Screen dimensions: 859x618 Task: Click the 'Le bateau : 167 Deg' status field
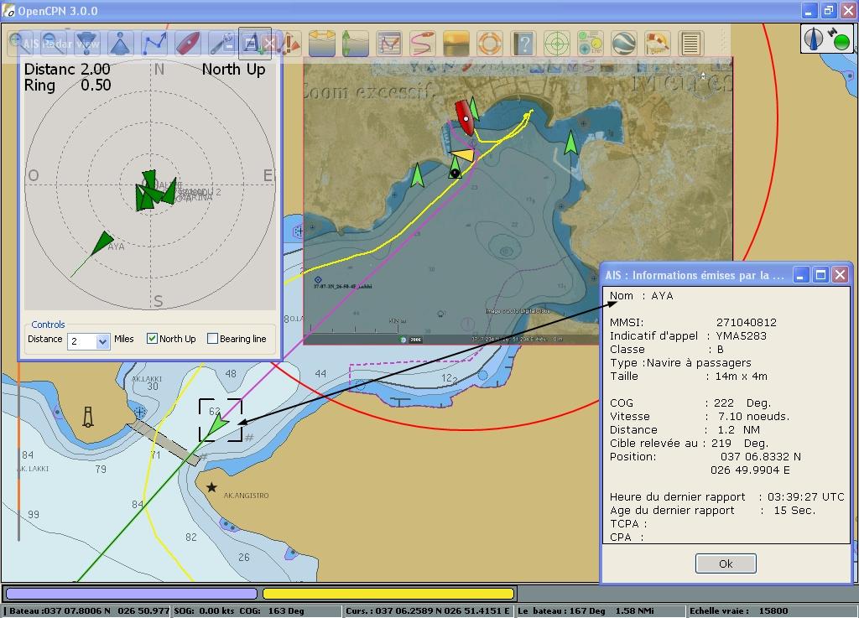tap(600, 611)
